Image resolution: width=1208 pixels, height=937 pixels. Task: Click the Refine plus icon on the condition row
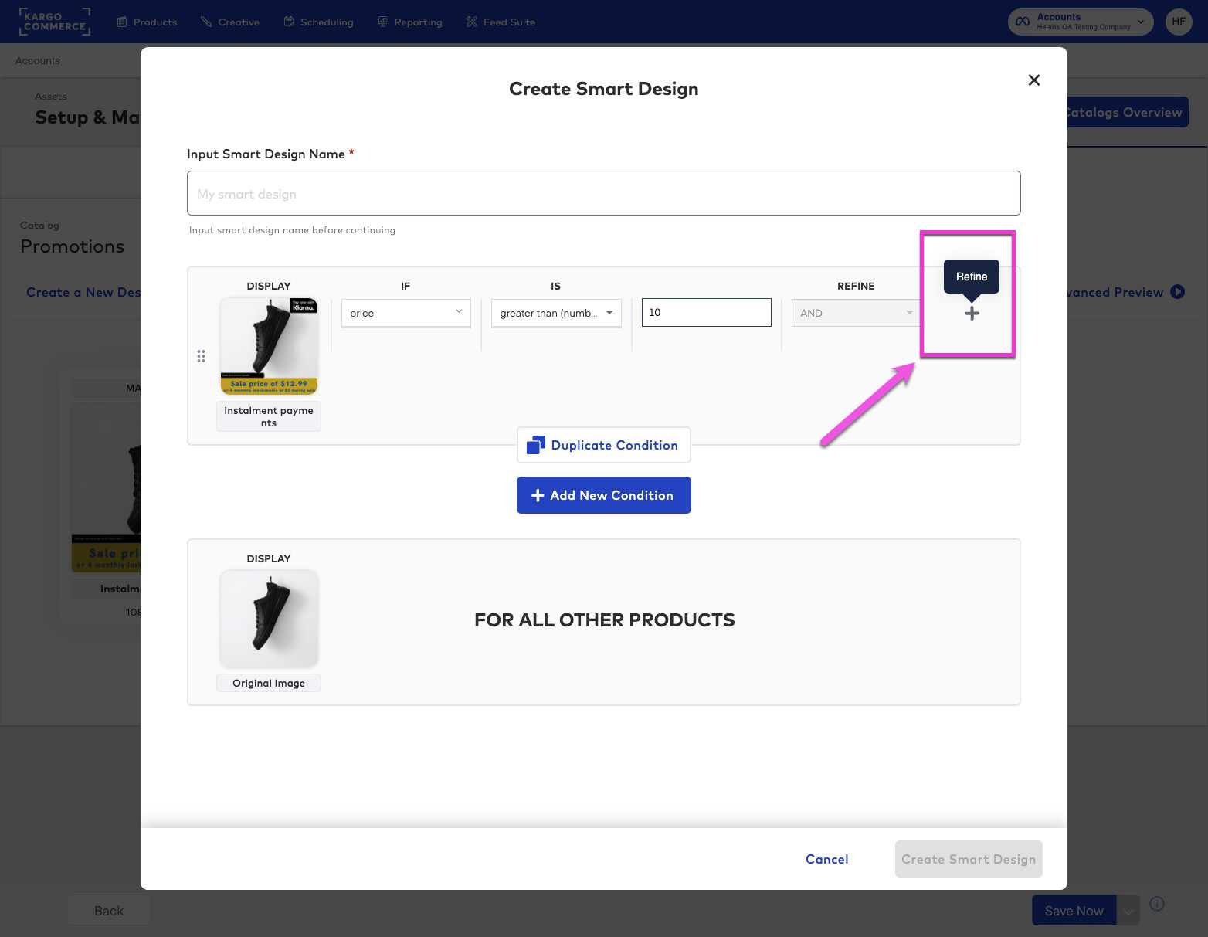(x=972, y=314)
